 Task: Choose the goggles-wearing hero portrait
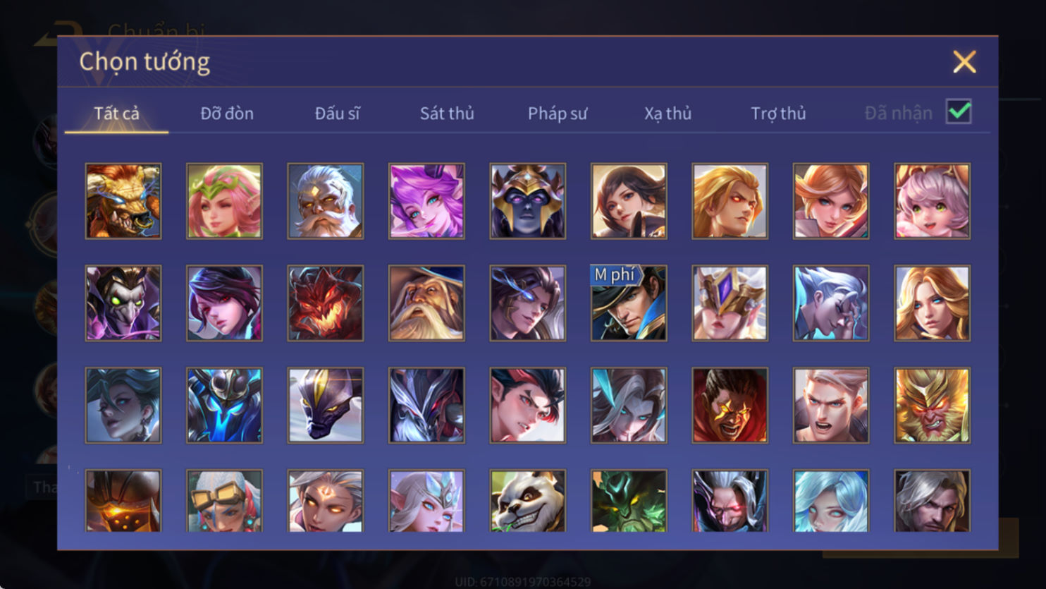[x=224, y=501]
